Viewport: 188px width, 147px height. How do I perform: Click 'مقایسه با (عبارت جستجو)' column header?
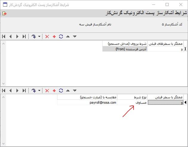pyautogui.click(x=87, y=97)
